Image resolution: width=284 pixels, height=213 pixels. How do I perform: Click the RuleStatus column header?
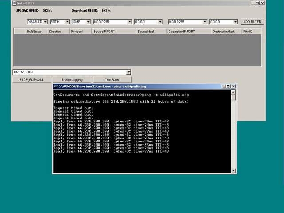[35, 32]
